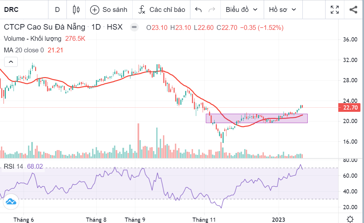
Task: Enter fullscreen mode with expand icon
Action: (x=335, y=10)
